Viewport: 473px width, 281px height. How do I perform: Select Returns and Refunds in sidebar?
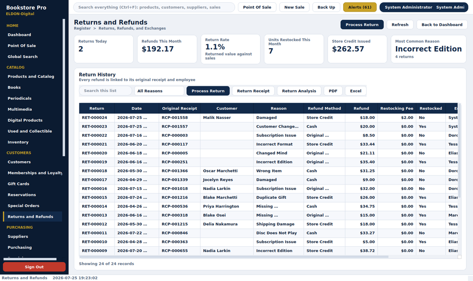33,216
